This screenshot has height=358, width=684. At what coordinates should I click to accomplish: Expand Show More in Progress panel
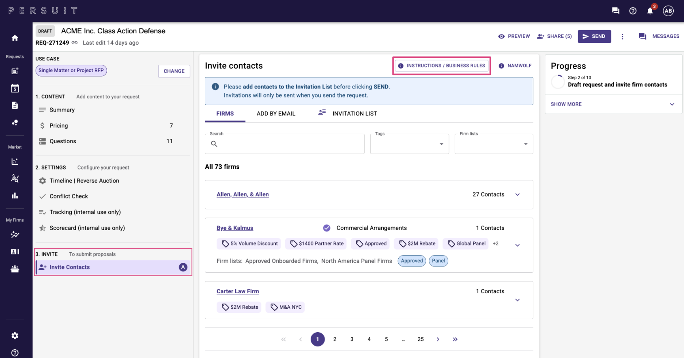tap(613, 104)
